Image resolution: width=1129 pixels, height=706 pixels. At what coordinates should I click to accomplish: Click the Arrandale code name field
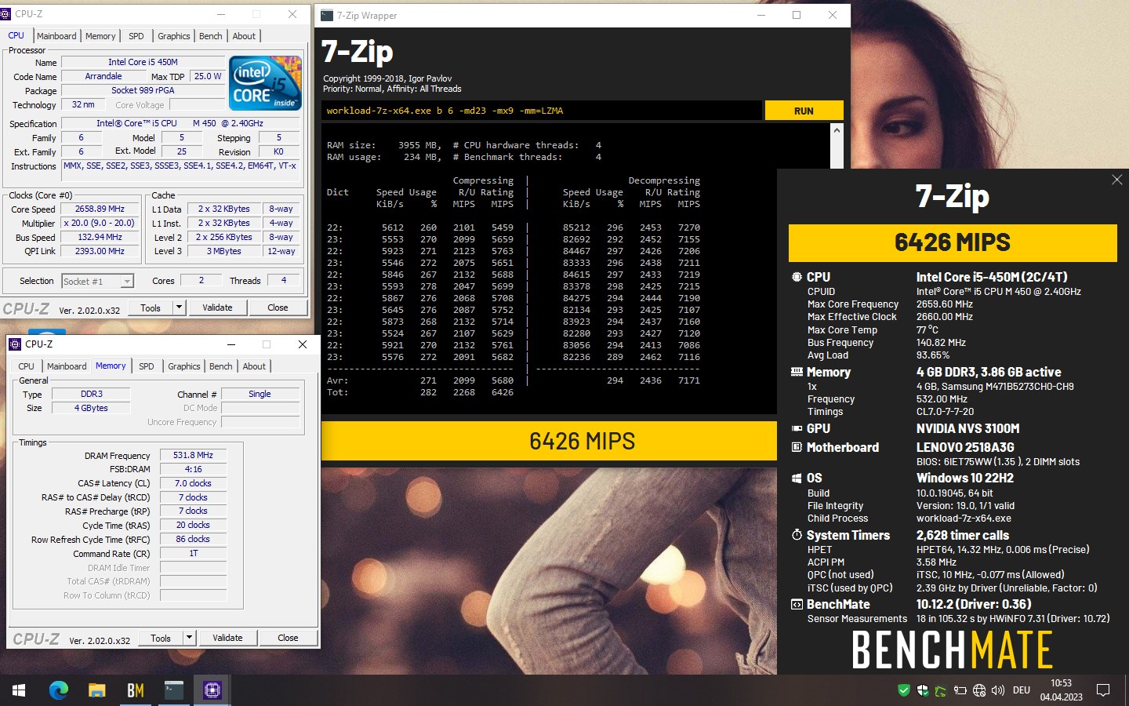click(x=103, y=77)
